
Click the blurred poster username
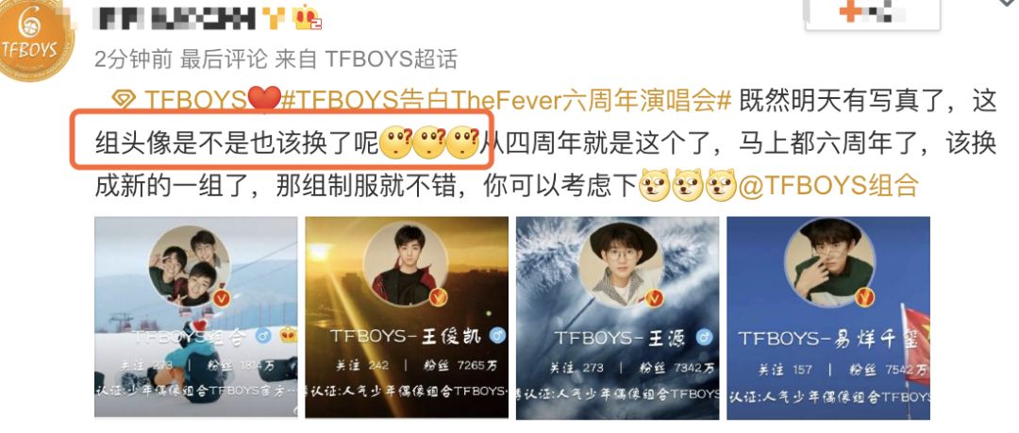pyautogui.click(x=174, y=18)
